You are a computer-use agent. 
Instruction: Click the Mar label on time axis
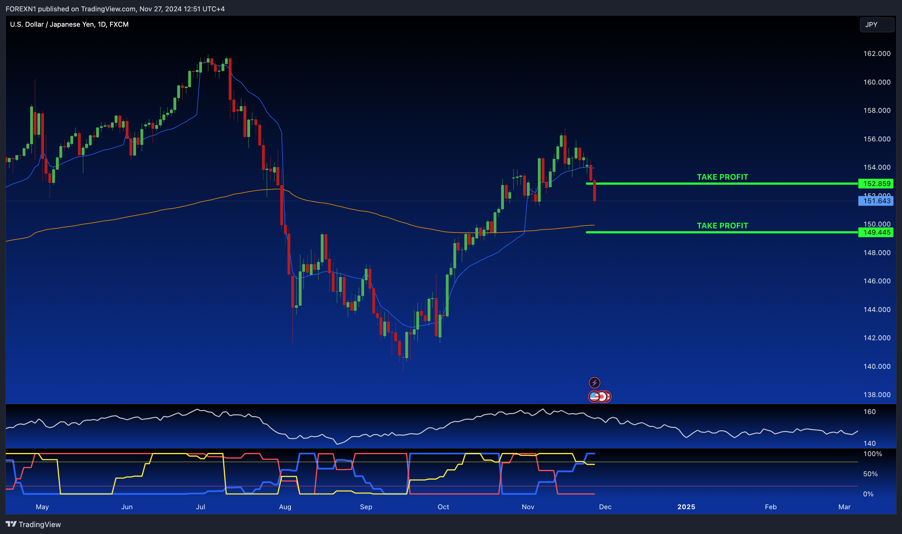[845, 507]
